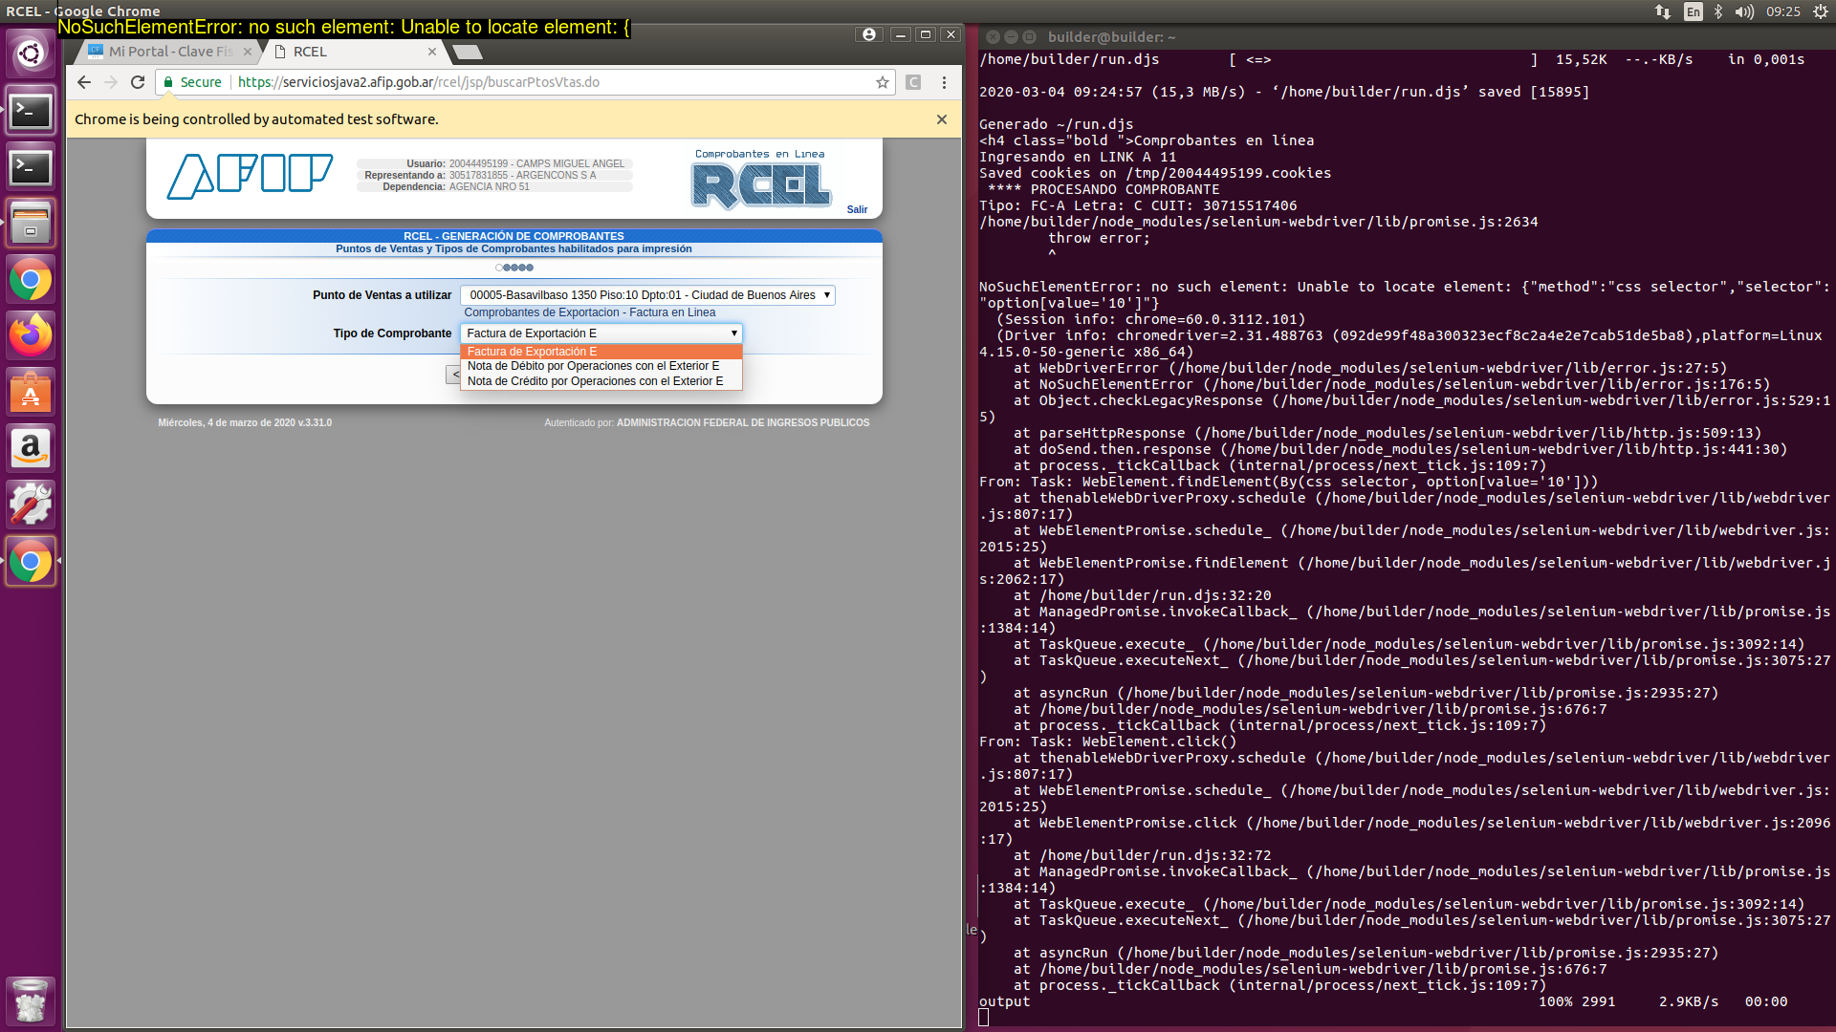Screen dimensions: 1836x1032
Task: Click the AFIP logo
Action: tap(250, 176)
